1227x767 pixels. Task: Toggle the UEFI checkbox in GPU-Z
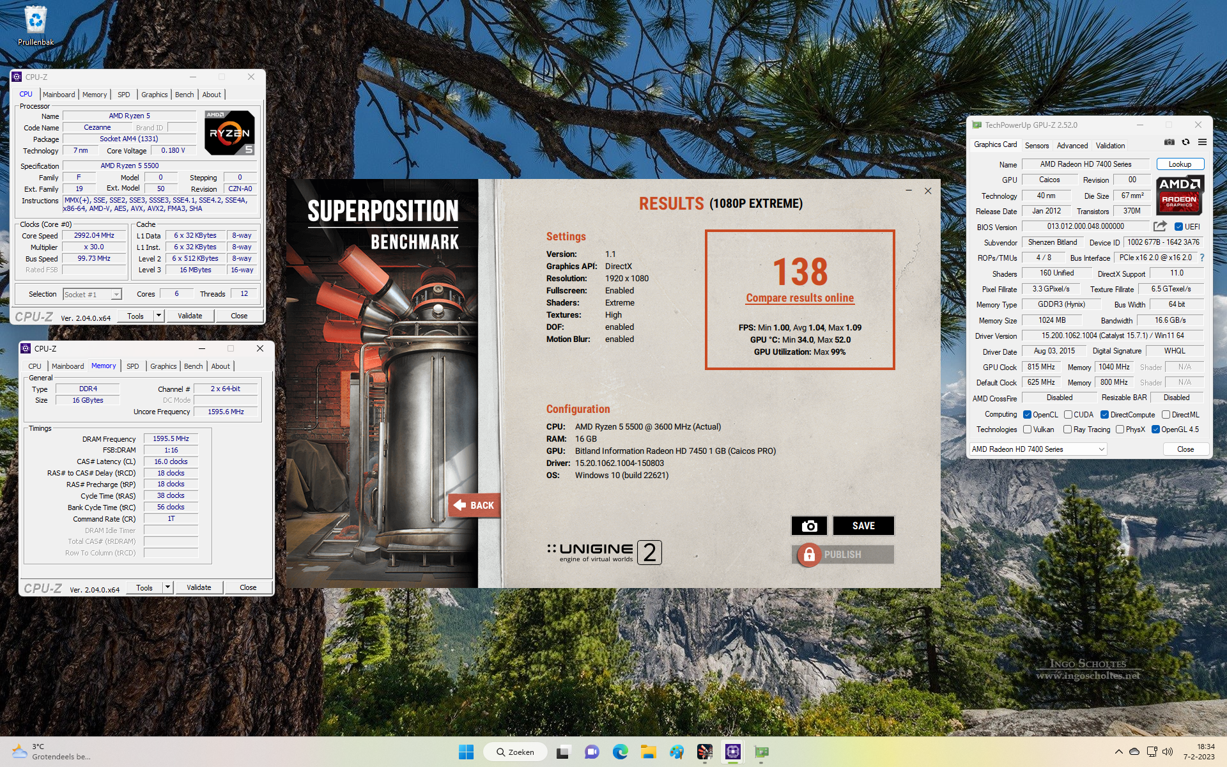(x=1178, y=227)
